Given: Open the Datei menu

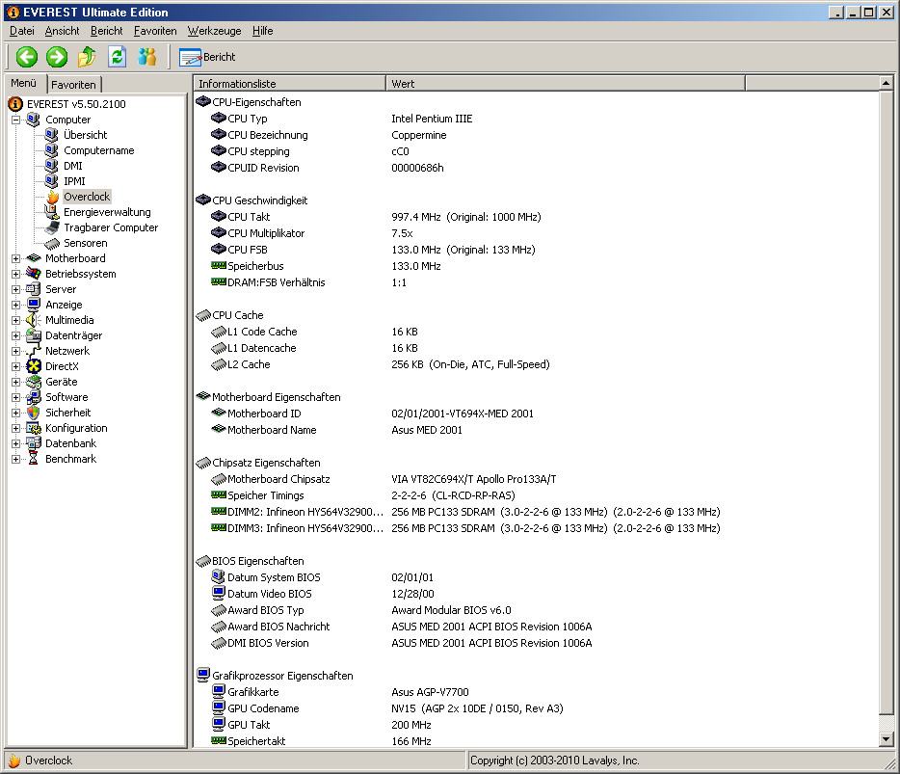Looking at the screenshot, I should 22,31.
